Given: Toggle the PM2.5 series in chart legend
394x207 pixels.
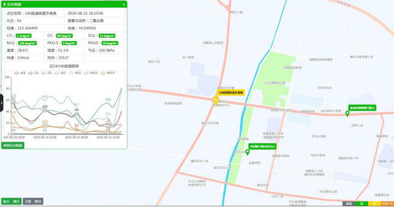Looking at the screenshot, I should pos(108,73).
